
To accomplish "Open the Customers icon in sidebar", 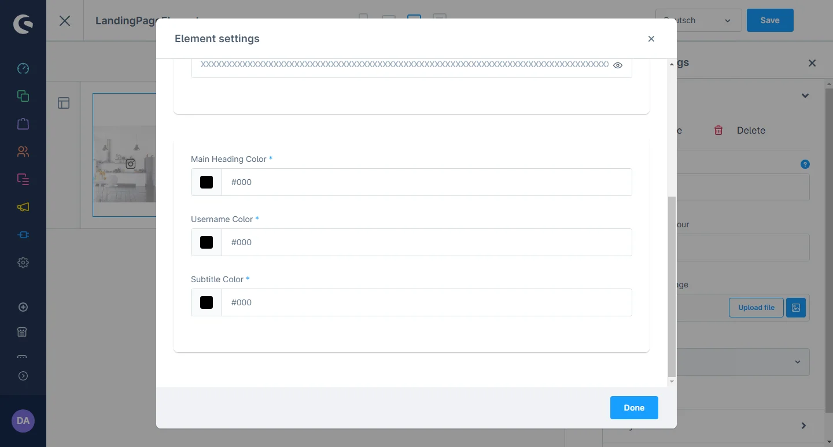I will tap(23, 152).
